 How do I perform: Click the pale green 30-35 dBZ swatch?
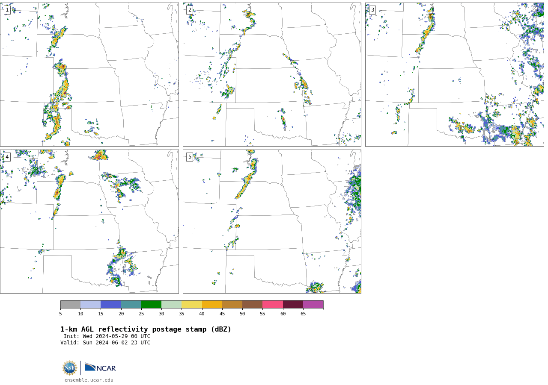click(x=172, y=305)
